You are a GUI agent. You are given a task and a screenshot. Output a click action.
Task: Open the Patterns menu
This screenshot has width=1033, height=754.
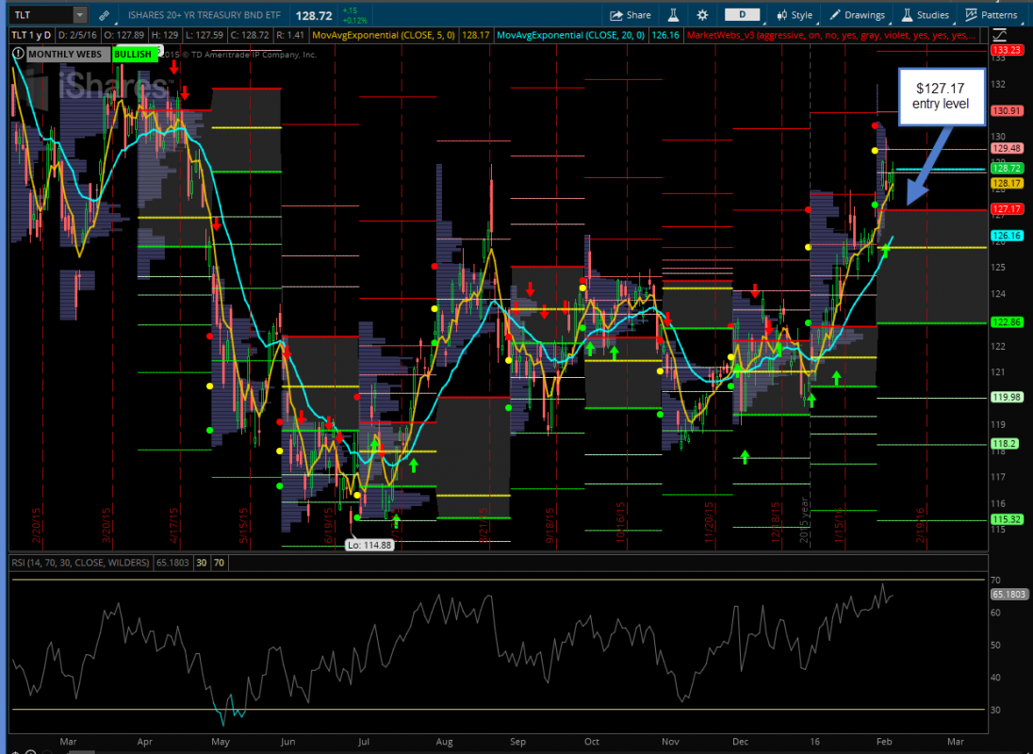[x=992, y=15]
